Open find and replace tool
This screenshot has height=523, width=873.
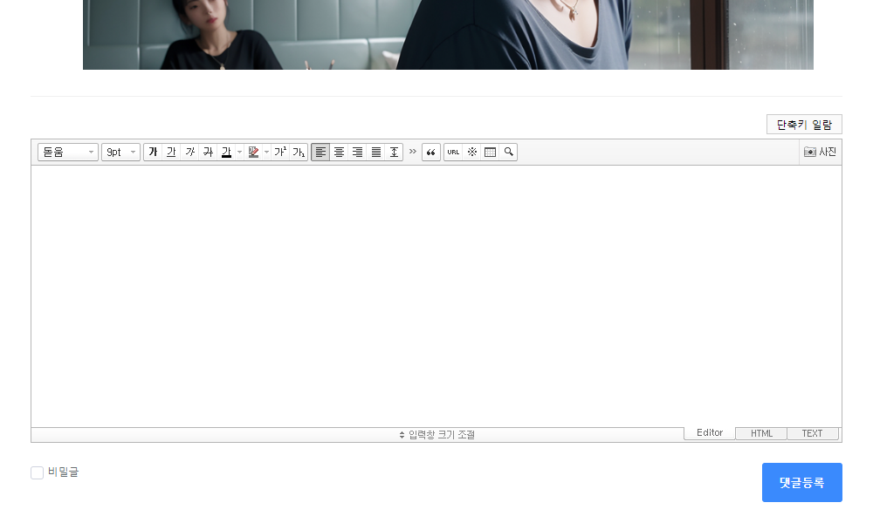[x=508, y=152]
